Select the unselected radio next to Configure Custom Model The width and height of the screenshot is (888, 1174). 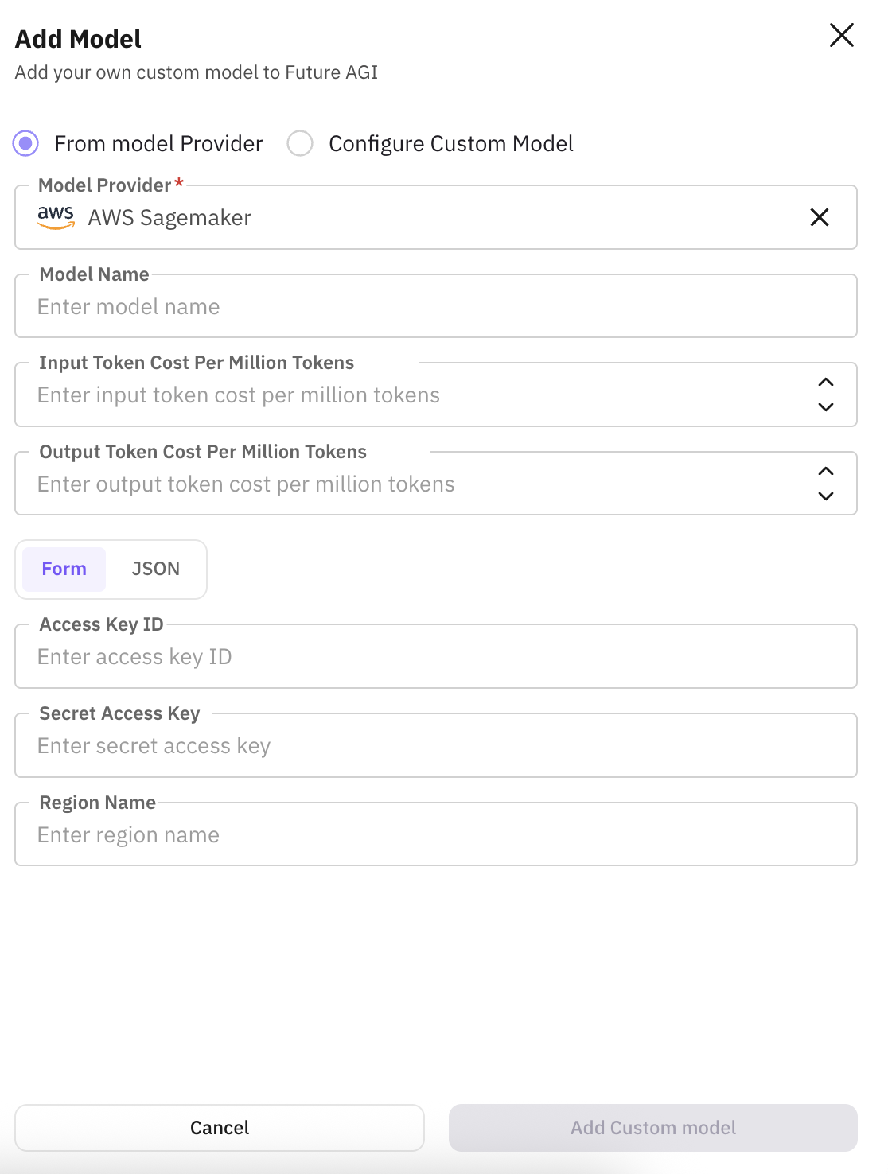(299, 143)
